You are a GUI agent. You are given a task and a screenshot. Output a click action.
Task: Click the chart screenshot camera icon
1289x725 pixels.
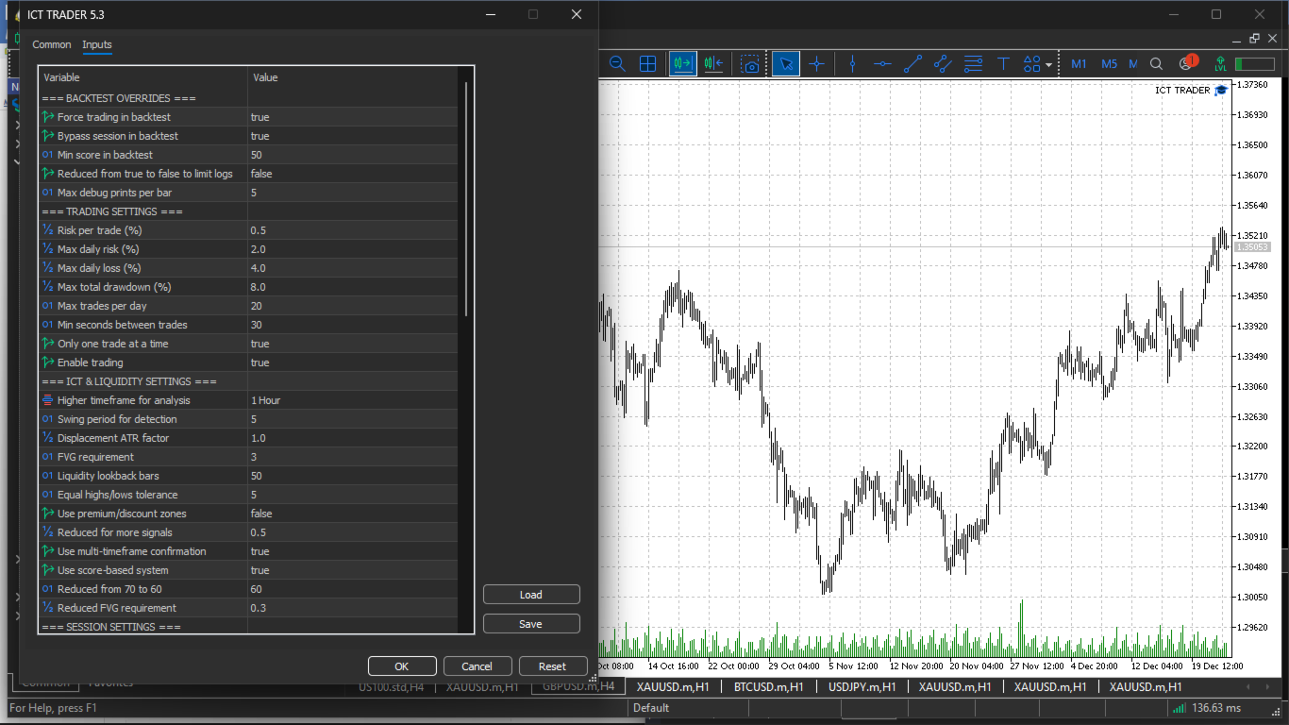pyautogui.click(x=749, y=64)
